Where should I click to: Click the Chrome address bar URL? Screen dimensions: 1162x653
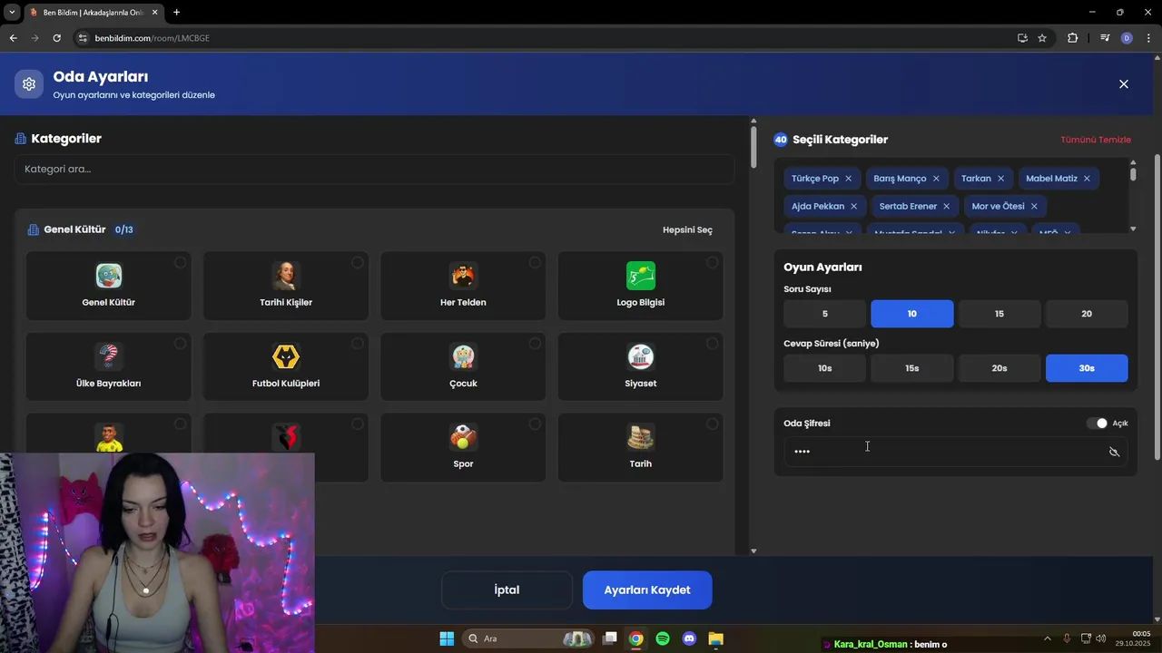coord(152,38)
